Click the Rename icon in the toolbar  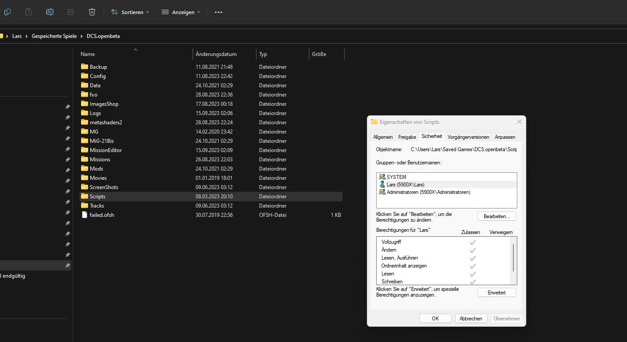coord(50,12)
